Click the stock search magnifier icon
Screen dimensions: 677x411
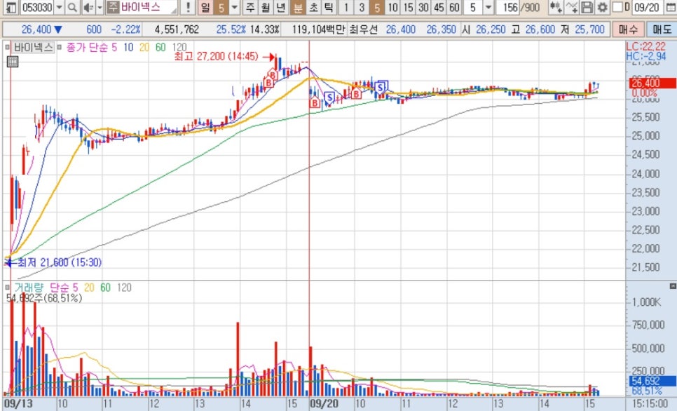tap(73, 7)
